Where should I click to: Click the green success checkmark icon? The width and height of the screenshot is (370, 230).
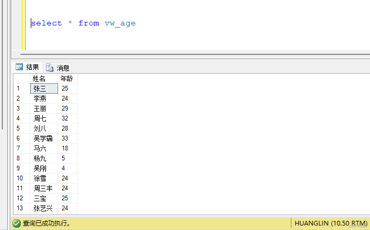click(x=17, y=223)
